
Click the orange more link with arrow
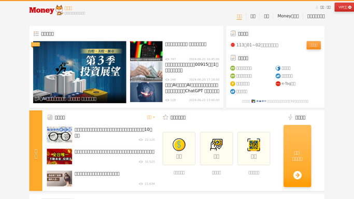pos(151,117)
